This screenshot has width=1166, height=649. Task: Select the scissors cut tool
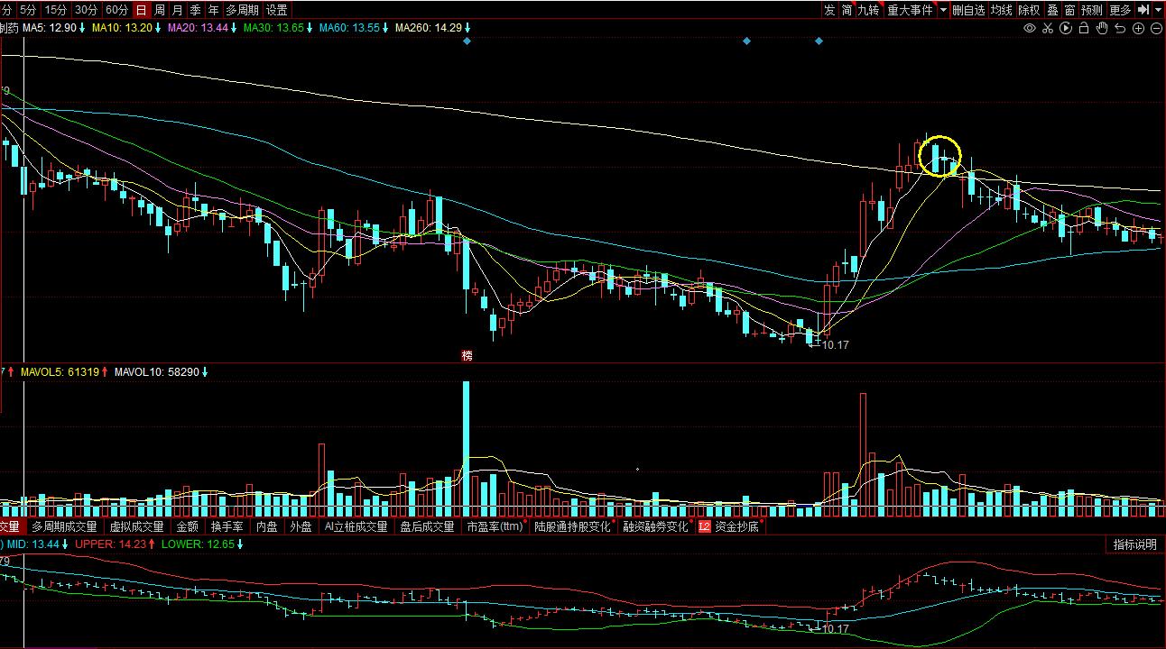click(1048, 28)
